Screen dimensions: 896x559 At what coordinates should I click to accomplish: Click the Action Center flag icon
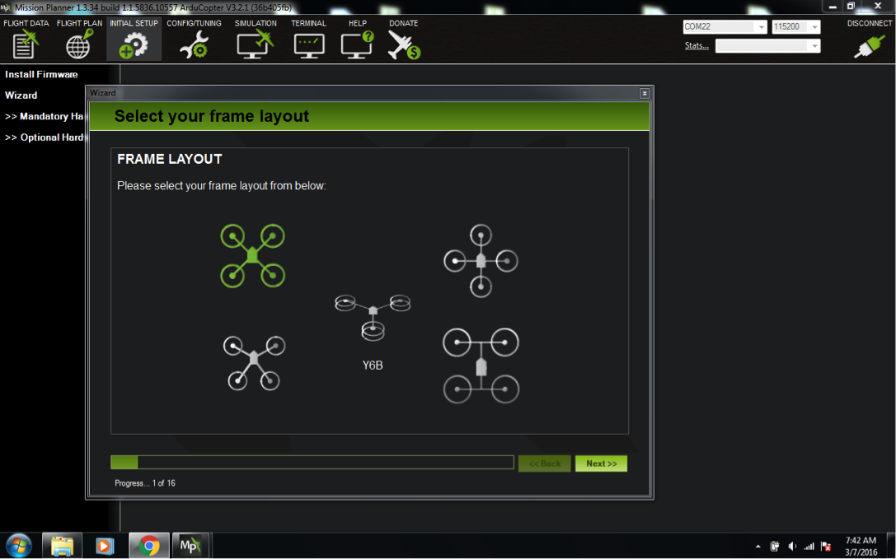point(826,547)
